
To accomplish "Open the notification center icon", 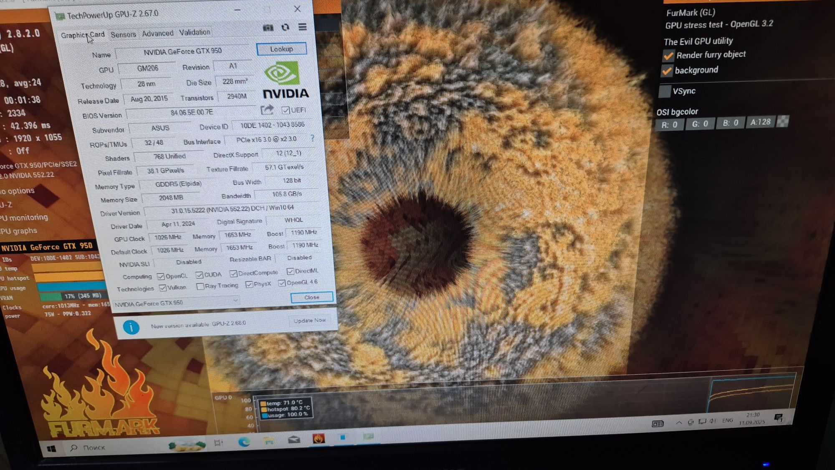I will click(778, 418).
